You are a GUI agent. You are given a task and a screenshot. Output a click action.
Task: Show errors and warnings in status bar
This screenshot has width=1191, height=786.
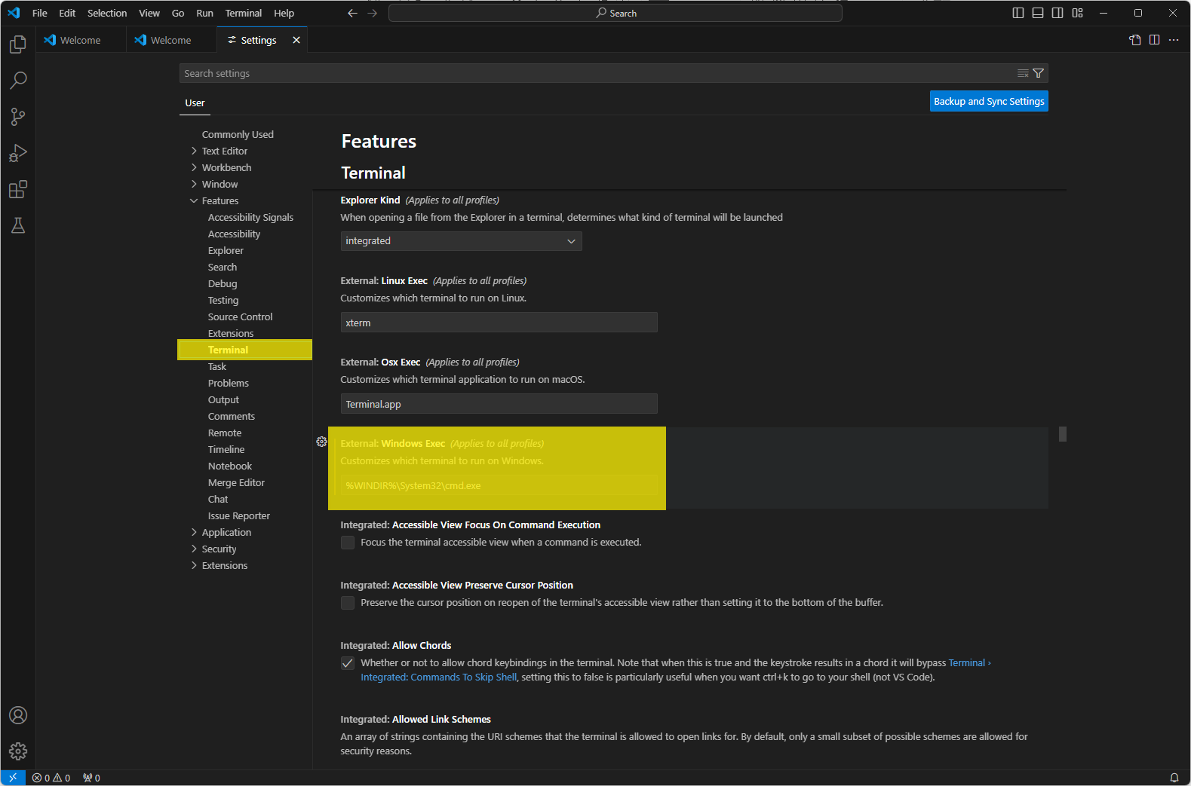click(x=51, y=778)
